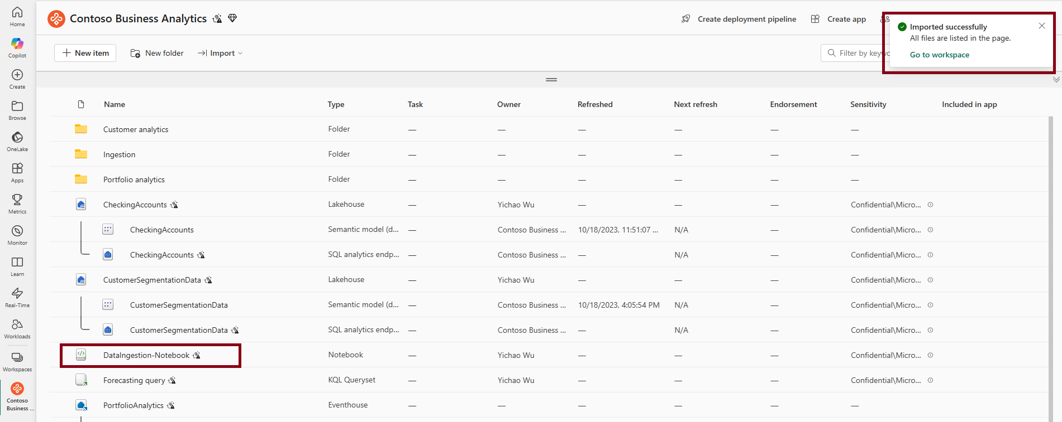The width and height of the screenshot is (1062, 422).
Task: Open the Forecasting query item
Action: tap(134, 380)
